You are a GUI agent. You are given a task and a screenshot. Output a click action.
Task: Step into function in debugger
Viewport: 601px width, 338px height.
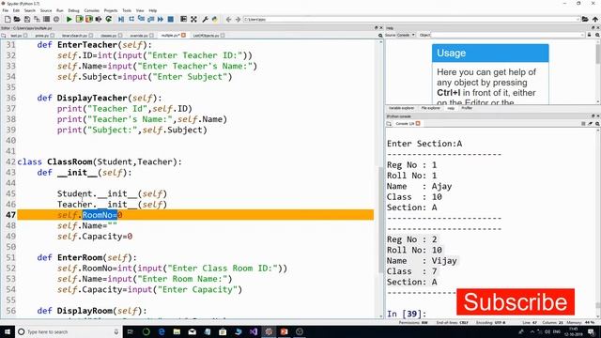141,19
